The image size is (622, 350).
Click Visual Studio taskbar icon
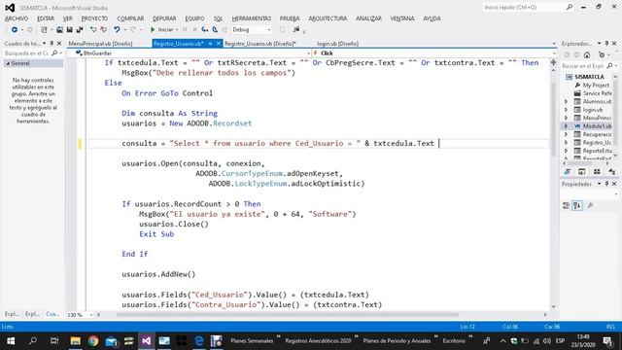(147, 341)
